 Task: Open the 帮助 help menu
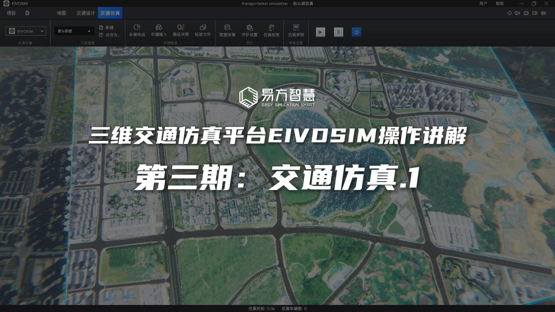click(x=499, y=3)
